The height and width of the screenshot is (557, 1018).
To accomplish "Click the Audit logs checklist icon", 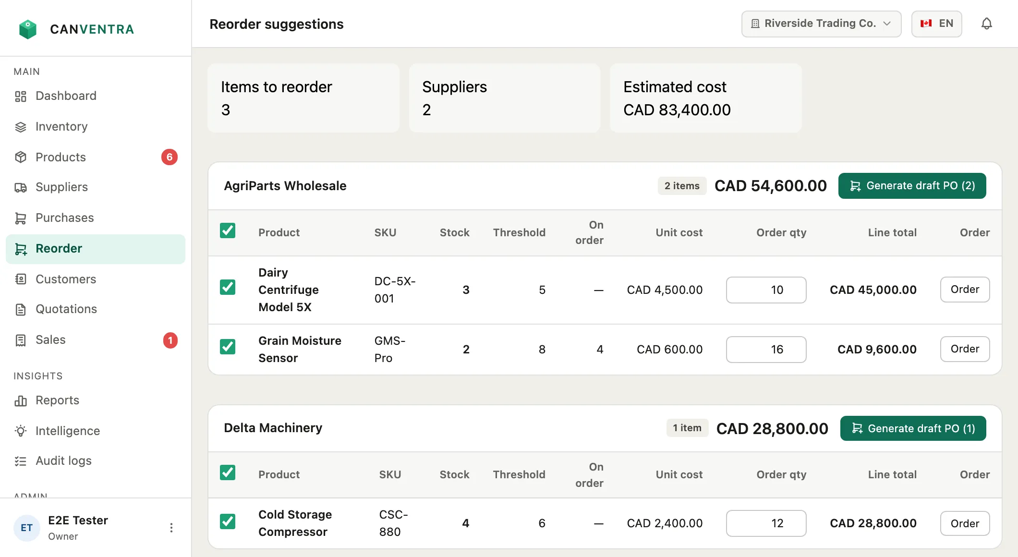I will 20,461.
